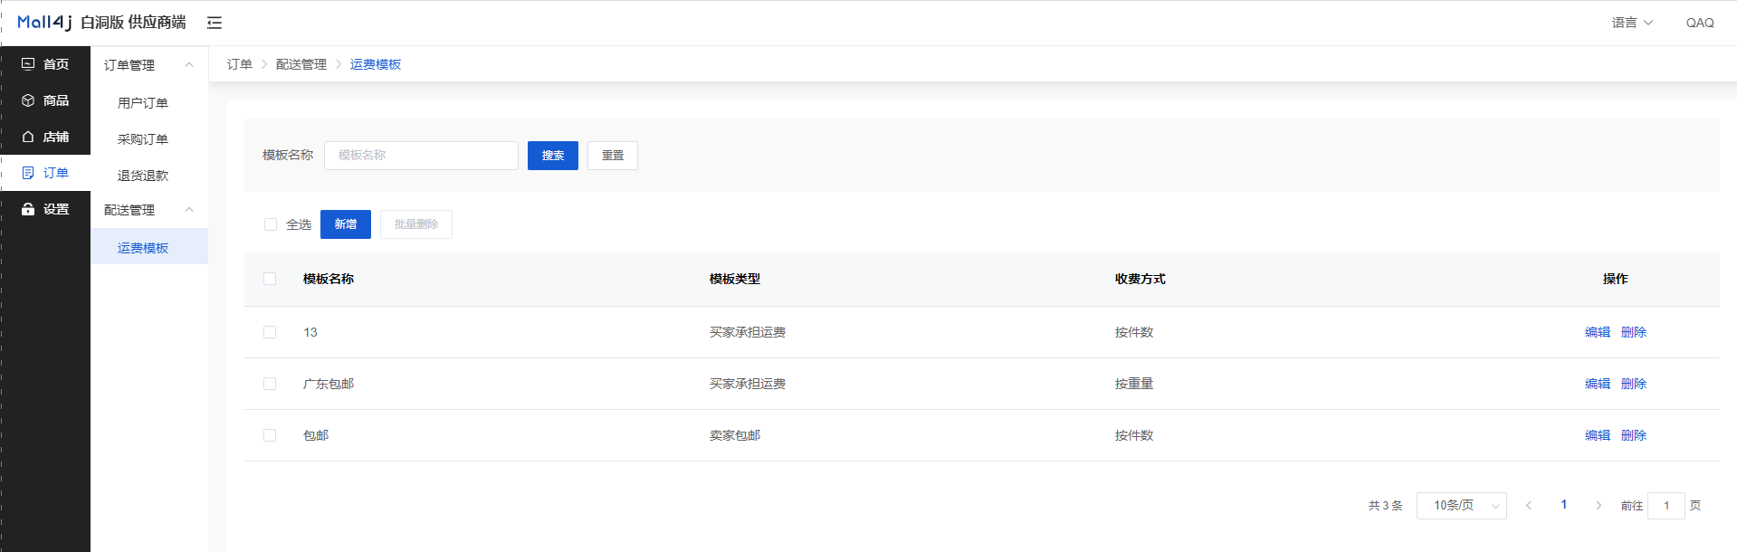Screen dimensions: 1737x552
Task: Click the 卖家包邮 type cell
Action: pos(735,435)
